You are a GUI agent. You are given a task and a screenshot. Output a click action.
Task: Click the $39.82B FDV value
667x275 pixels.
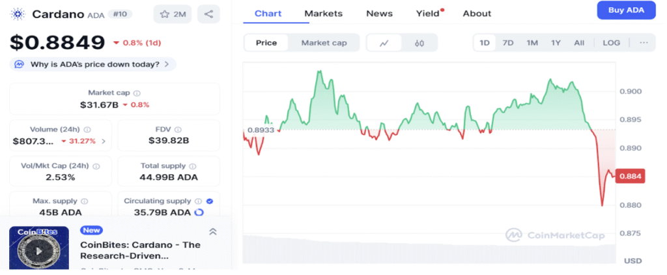click(x=169, y=141)
